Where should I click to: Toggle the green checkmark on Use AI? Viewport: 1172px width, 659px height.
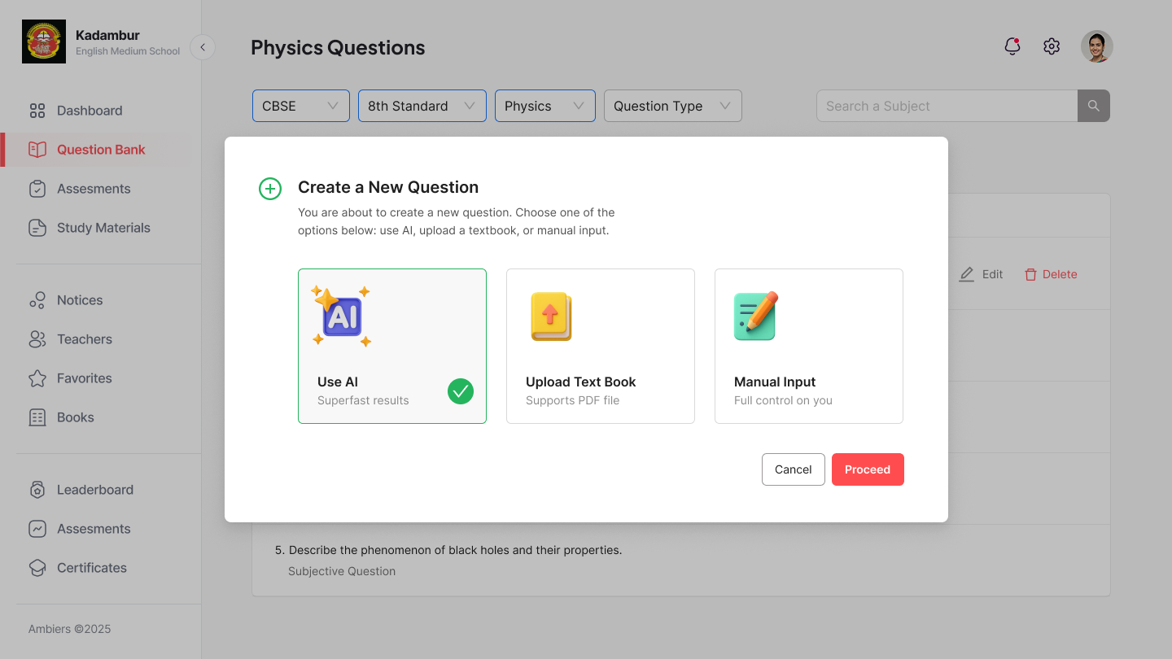pyautogui.click(x=461, y=391)
